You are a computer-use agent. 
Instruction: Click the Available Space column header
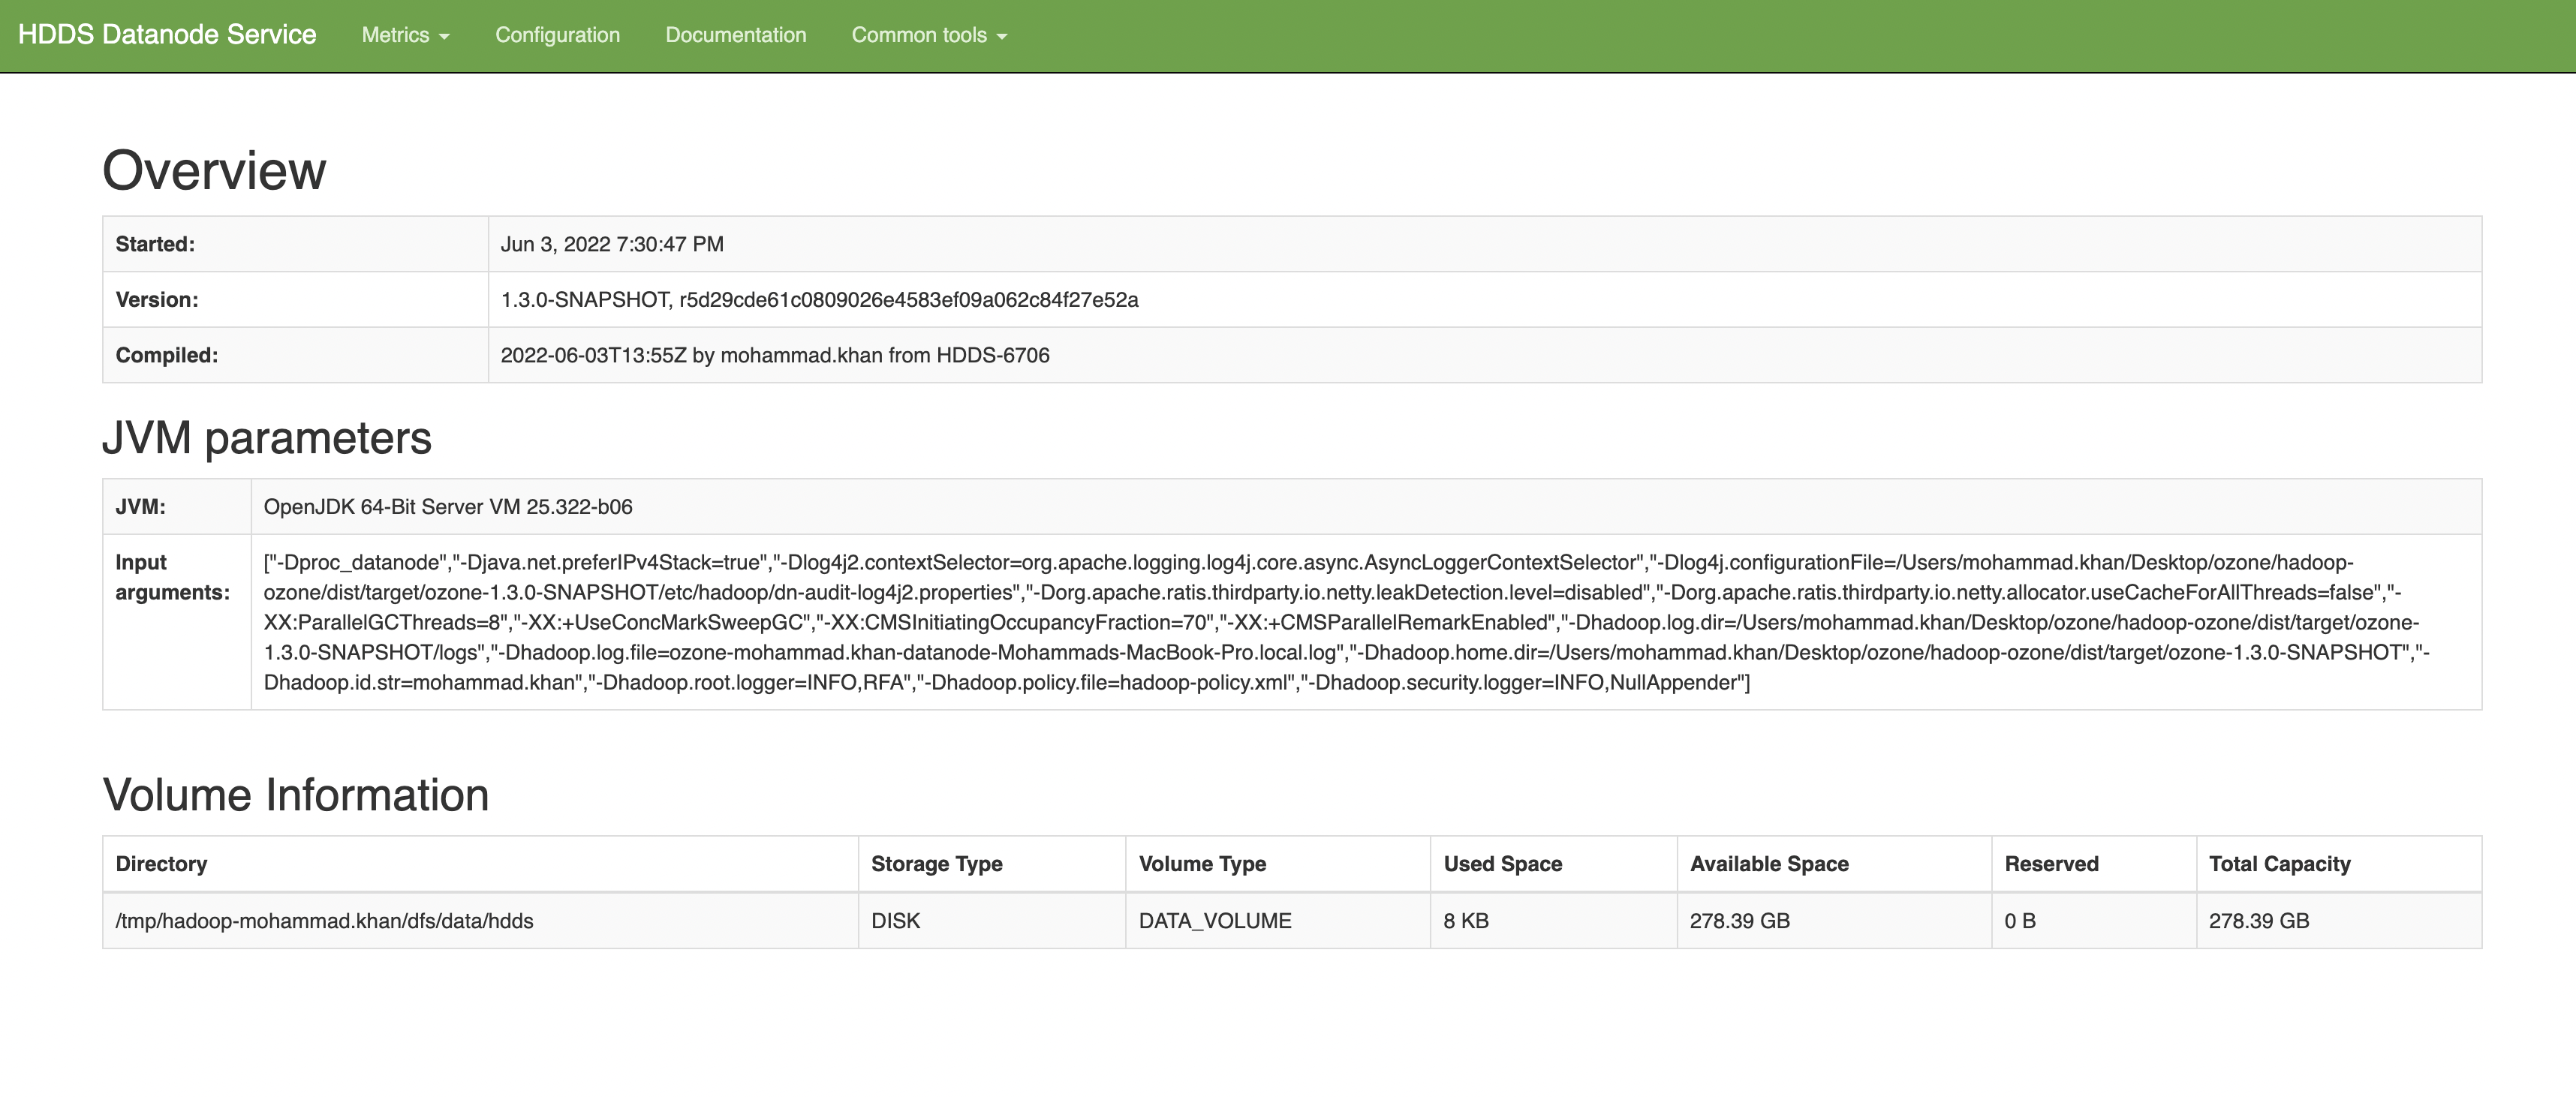[x=1768, y=864]
